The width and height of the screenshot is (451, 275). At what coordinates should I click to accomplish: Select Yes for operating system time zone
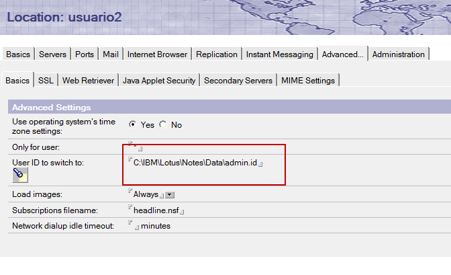(132, 124)
